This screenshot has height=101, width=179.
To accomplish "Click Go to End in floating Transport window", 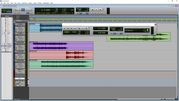I will 75,28.
